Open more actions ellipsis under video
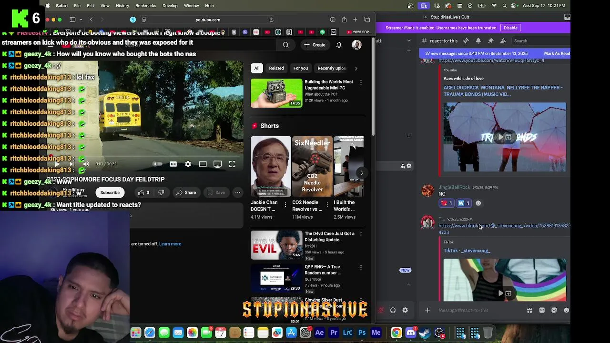This screenshot has width=610, height=343. click(x=237, y=192)
